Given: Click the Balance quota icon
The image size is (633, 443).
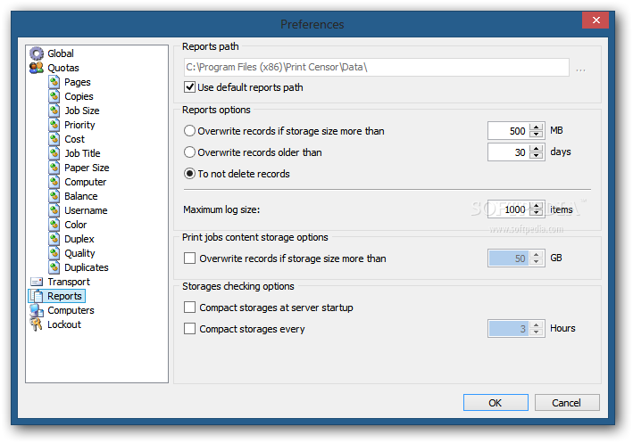Looking at the screenshot, I should [54, 196].
